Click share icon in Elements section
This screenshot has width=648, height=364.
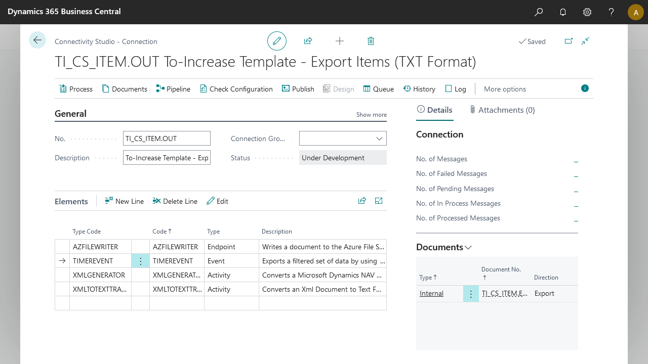coord(362,201)
